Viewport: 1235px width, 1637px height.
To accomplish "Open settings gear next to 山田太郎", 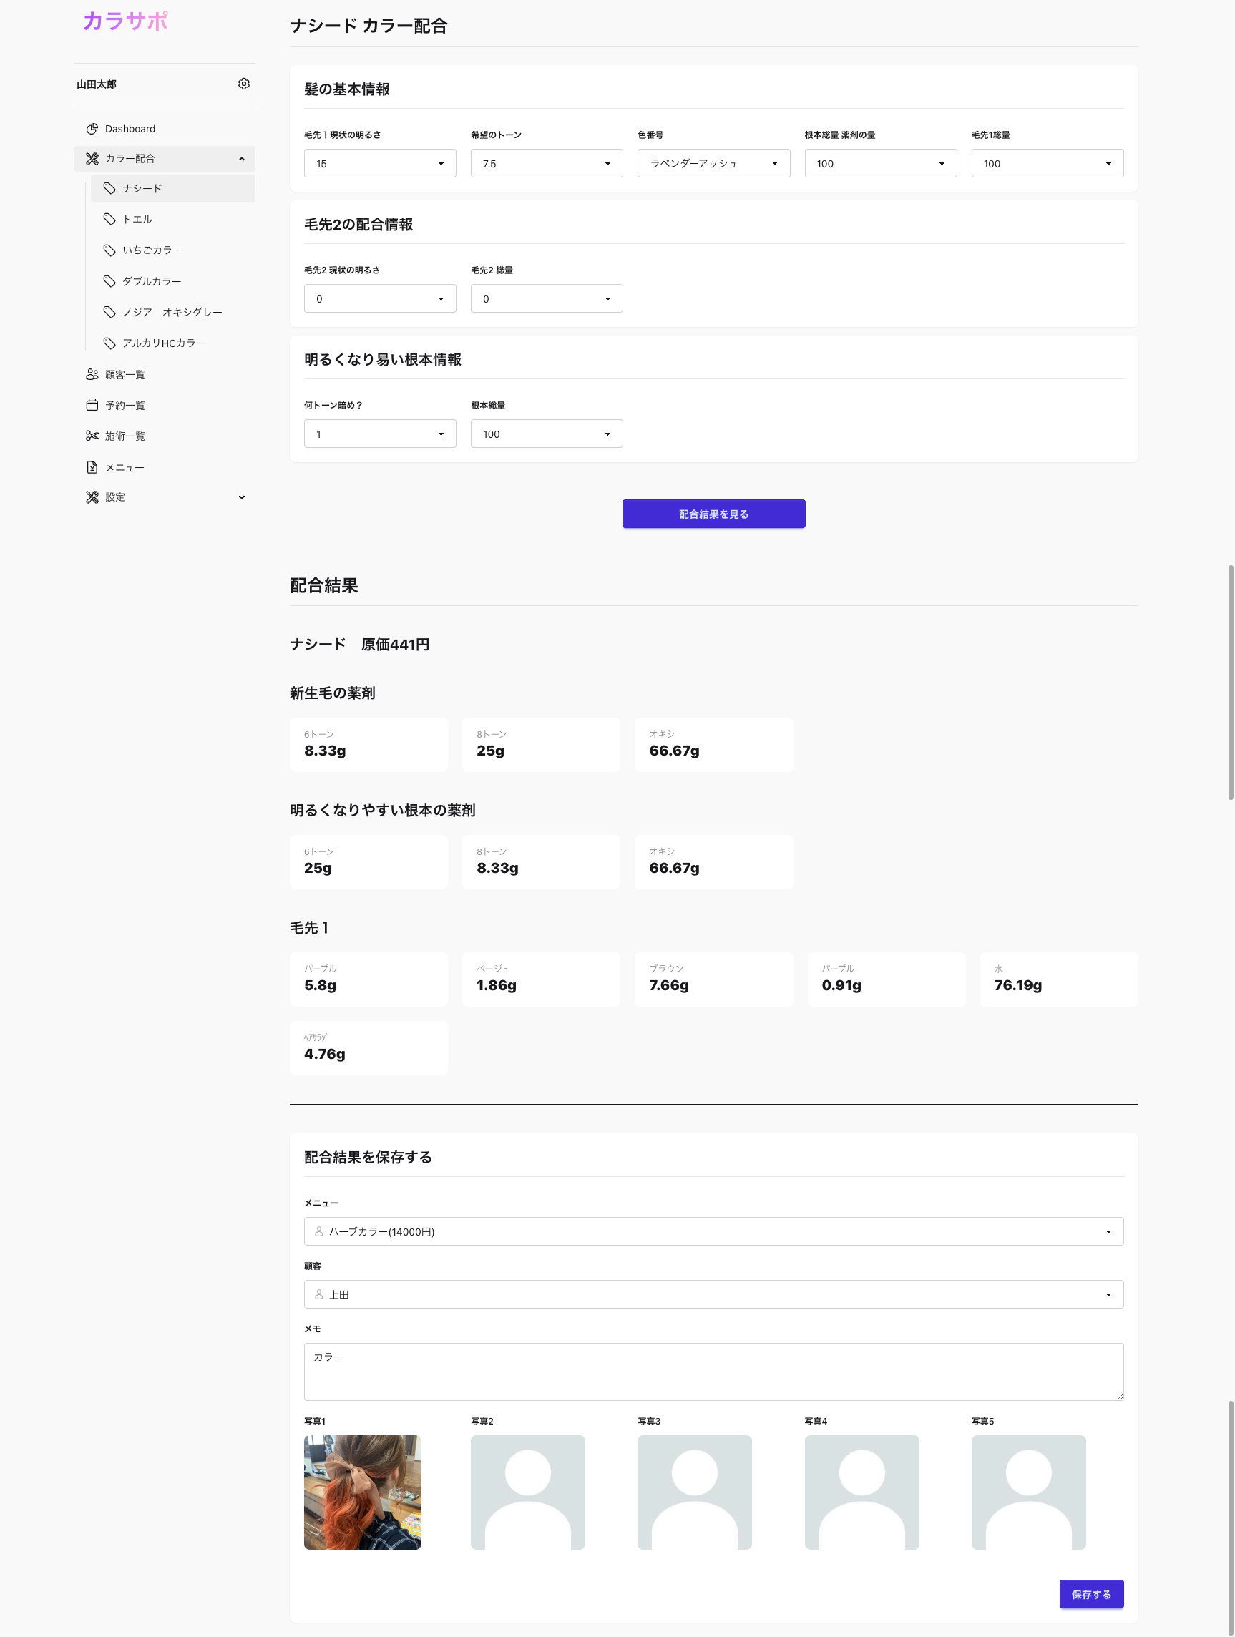I will tap(243, 84).
